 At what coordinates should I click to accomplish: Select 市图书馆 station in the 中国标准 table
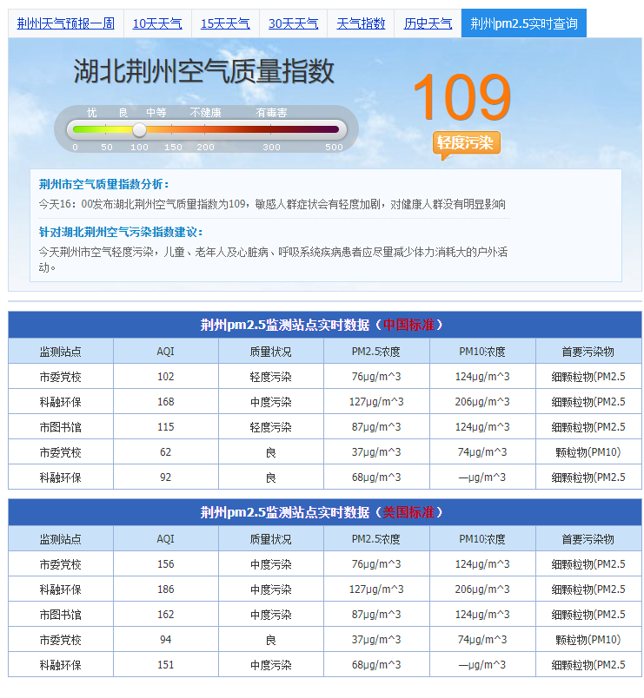click(x=61, y=427)
